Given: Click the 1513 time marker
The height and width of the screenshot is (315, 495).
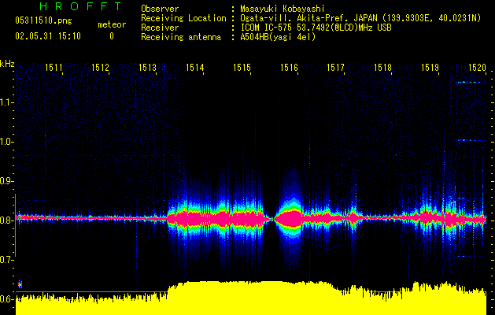Looking at the screenshot, I should tap(147, 67).
